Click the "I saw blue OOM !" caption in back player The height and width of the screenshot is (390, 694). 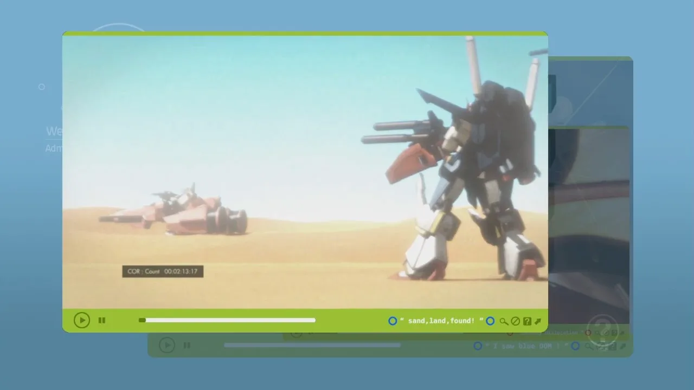[x=526, y=346]
